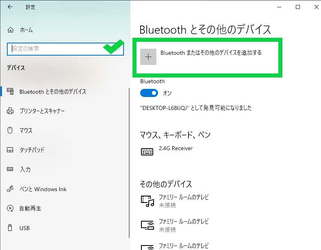Image resolution: width=321 pixels, height=250 pixels.
Task: Click the home icon beside ホーム
Action: coord(11,30)
